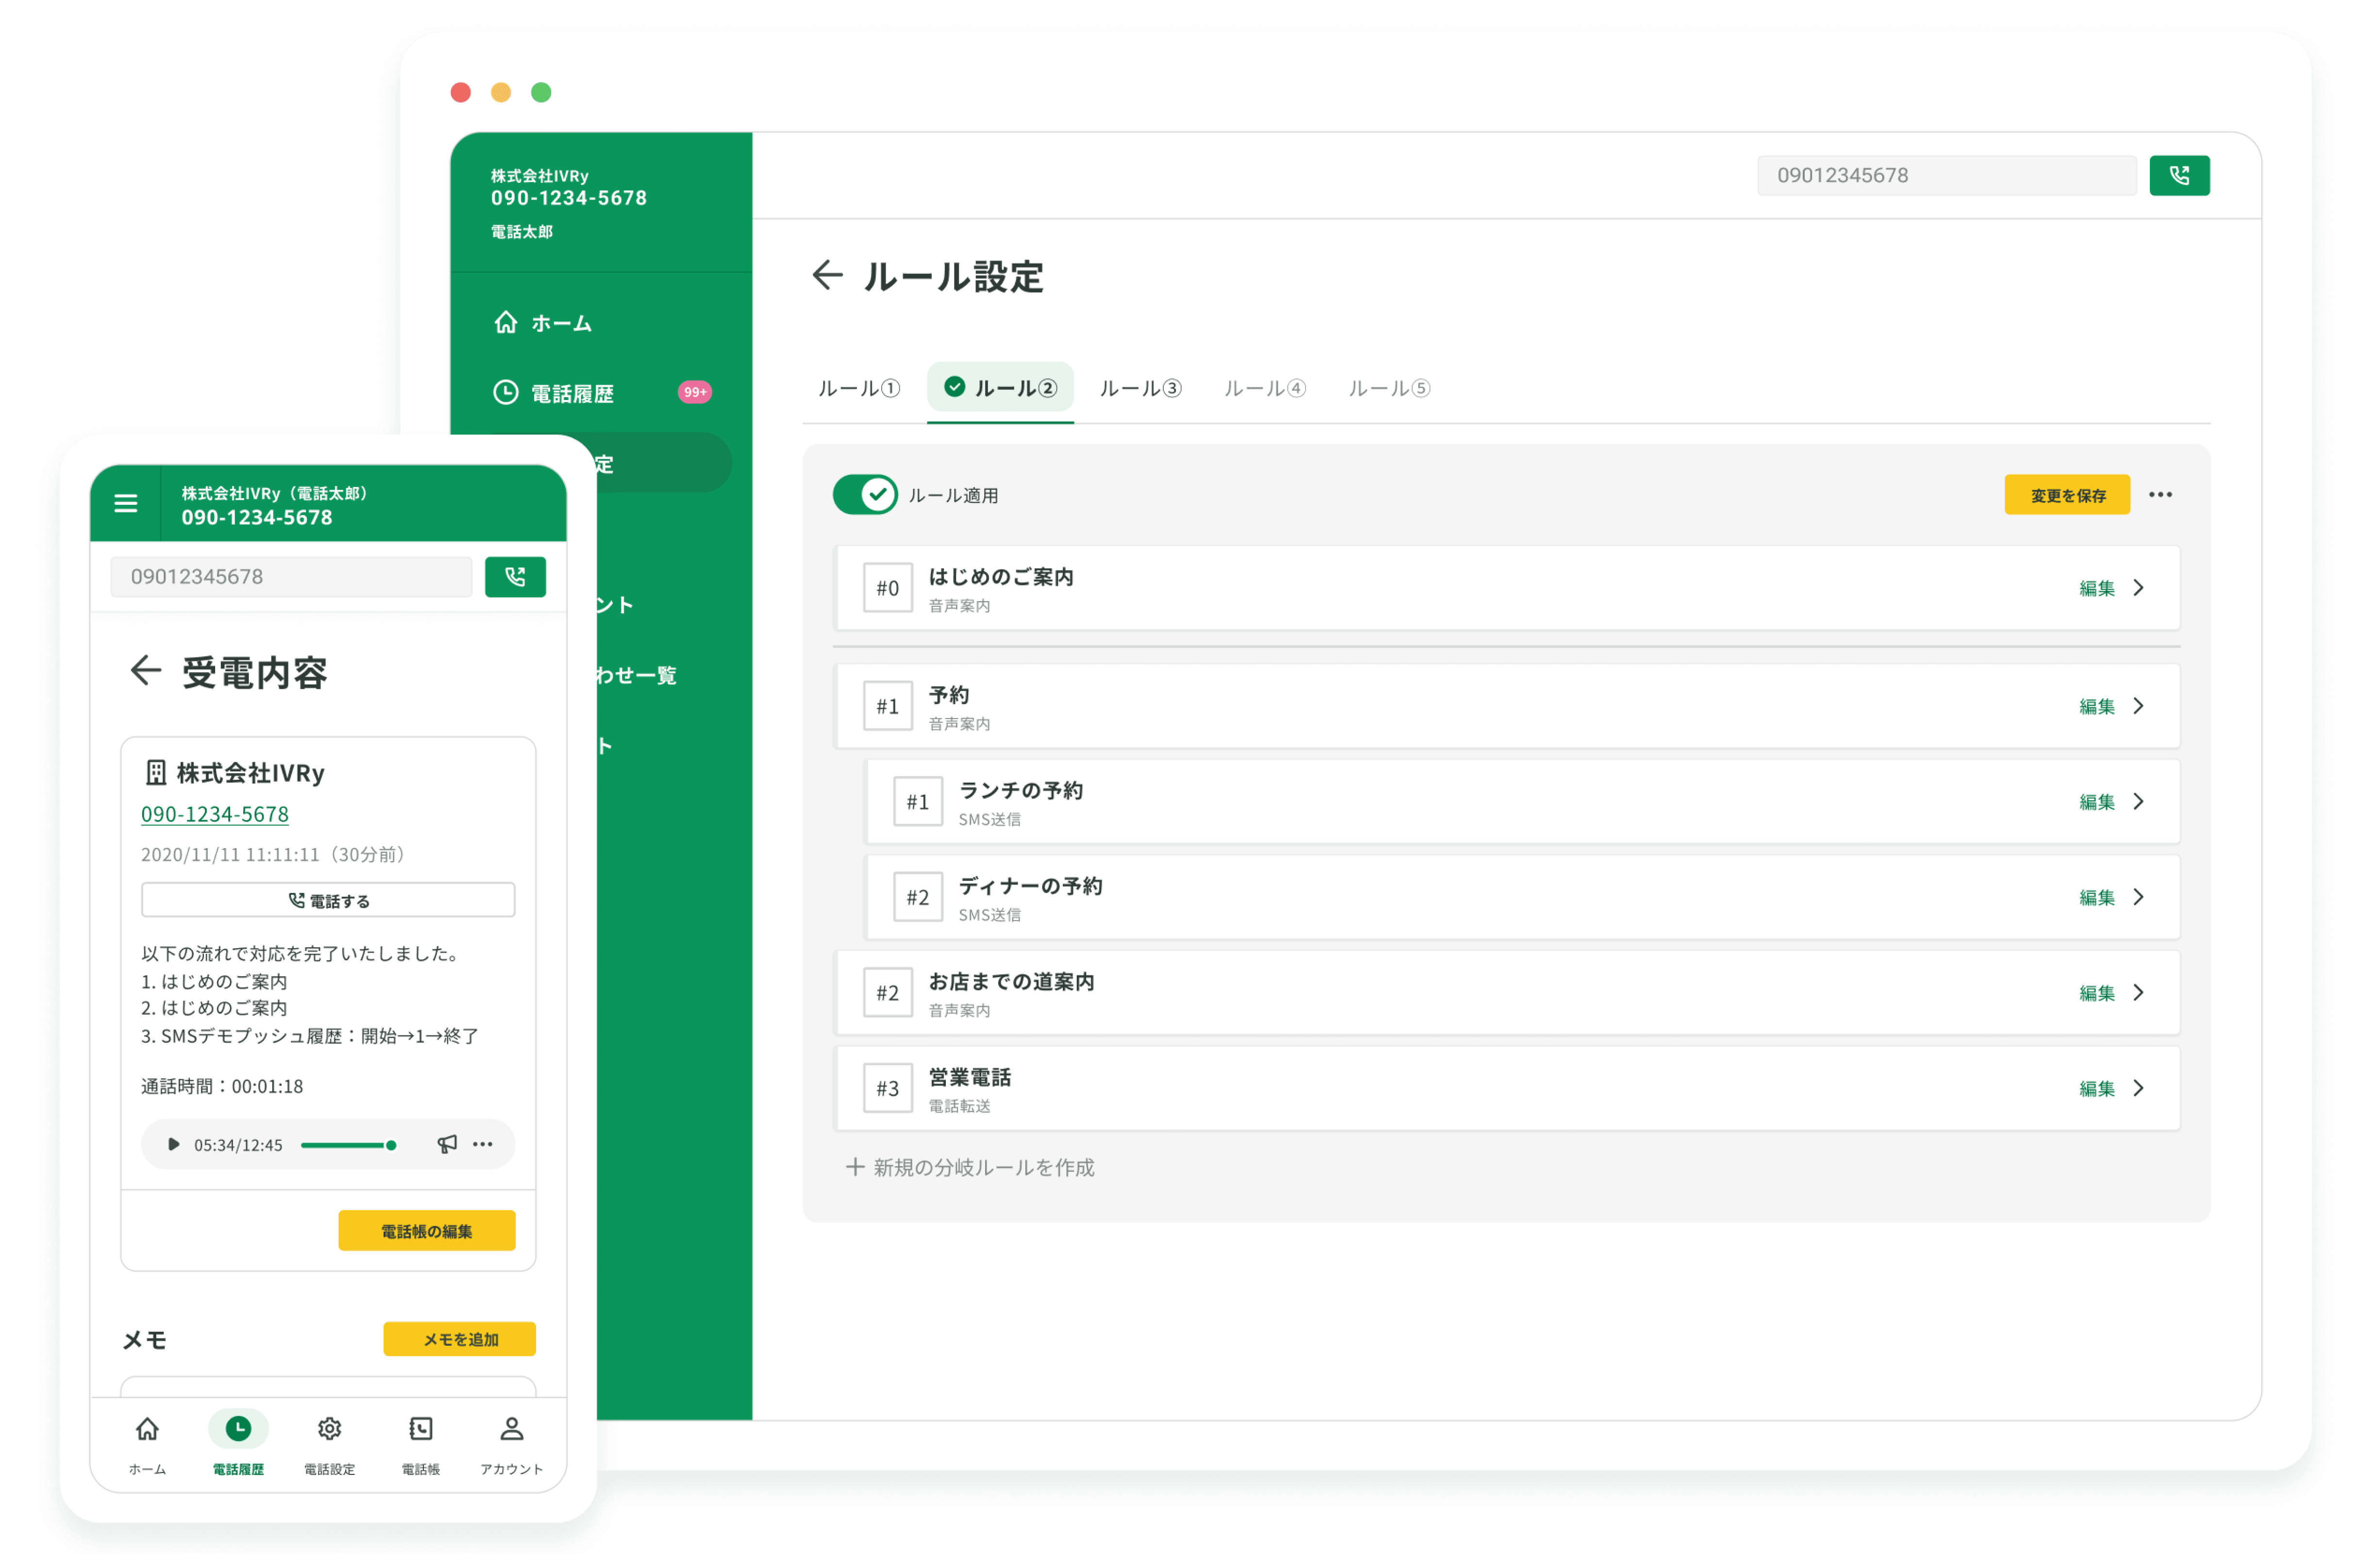Click 編集 on the ランチの予約 row
Screen dimensions: 2380x1554
pyautogui.click(x=2096, y=802)
